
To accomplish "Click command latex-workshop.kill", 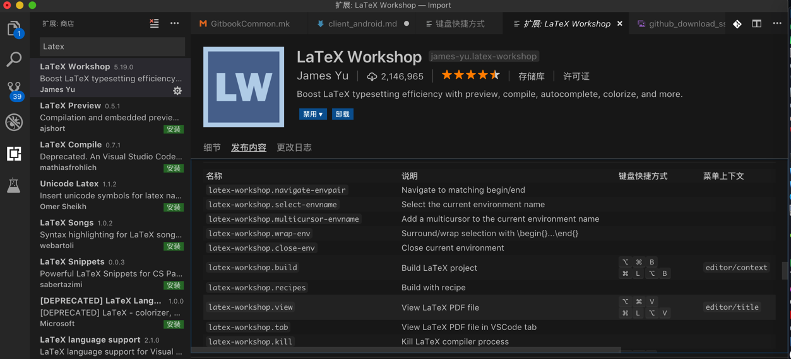I will tap(251, 342).
